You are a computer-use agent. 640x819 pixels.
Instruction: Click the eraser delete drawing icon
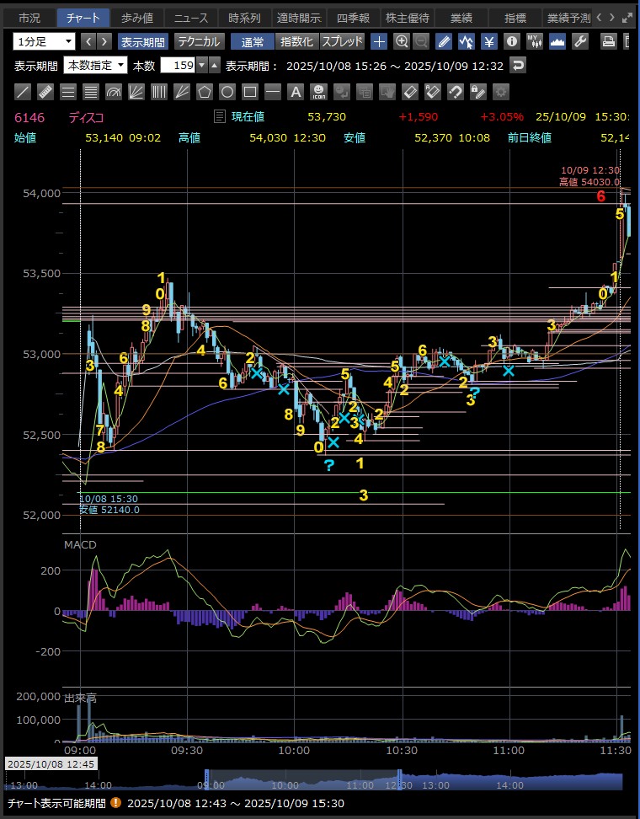(410, 92)
